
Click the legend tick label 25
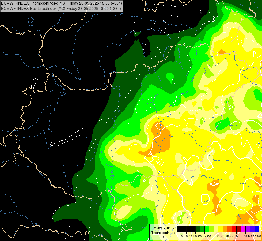200,236
